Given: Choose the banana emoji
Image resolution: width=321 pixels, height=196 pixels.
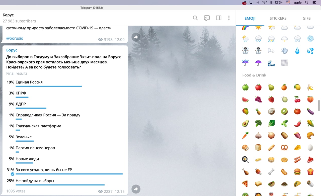Looking at the screenshot, I should pos(310,87).
